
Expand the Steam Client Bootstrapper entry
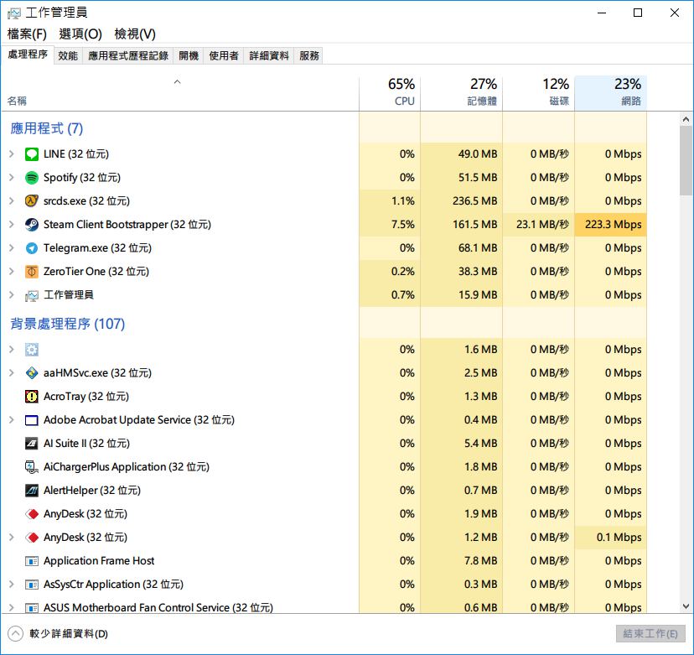point(12,225)
